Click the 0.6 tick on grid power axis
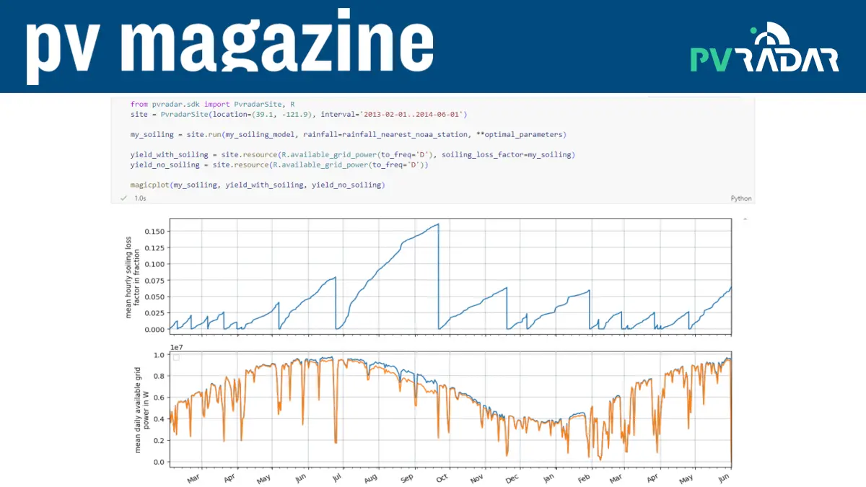This screenshot has height=487, width=866. coord(159,398)
